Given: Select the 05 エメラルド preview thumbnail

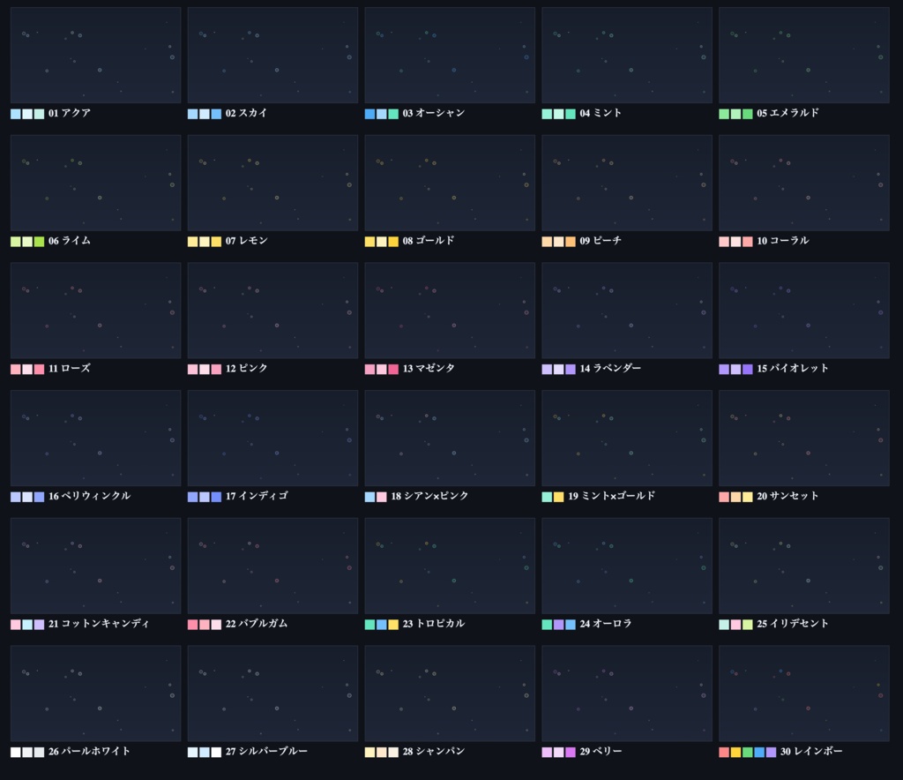Looking at the screenshot, I should point(804,56).
